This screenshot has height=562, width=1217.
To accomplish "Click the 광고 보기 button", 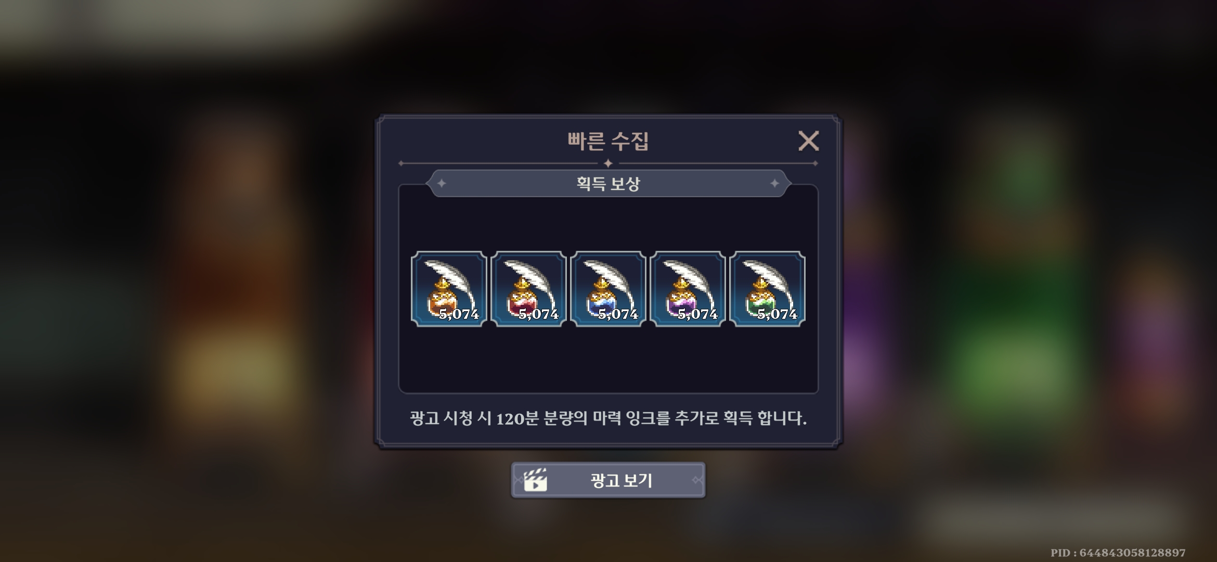I will pyautogui.click(x=608, y=480).
